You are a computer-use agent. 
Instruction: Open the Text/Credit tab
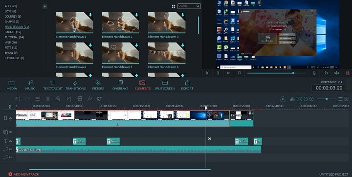pos(53,86)
